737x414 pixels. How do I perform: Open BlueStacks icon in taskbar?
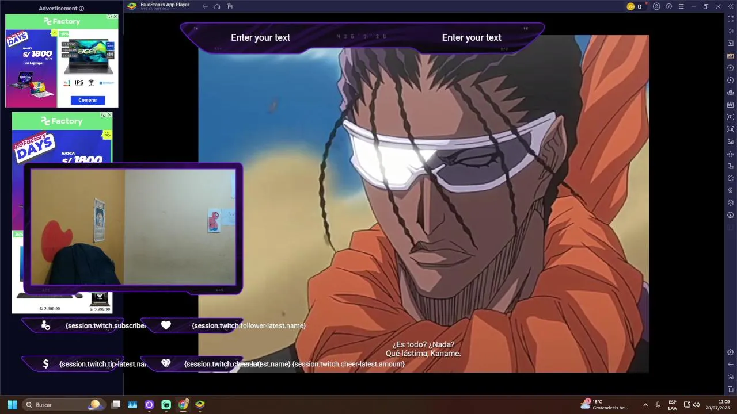tap(200, 405)
